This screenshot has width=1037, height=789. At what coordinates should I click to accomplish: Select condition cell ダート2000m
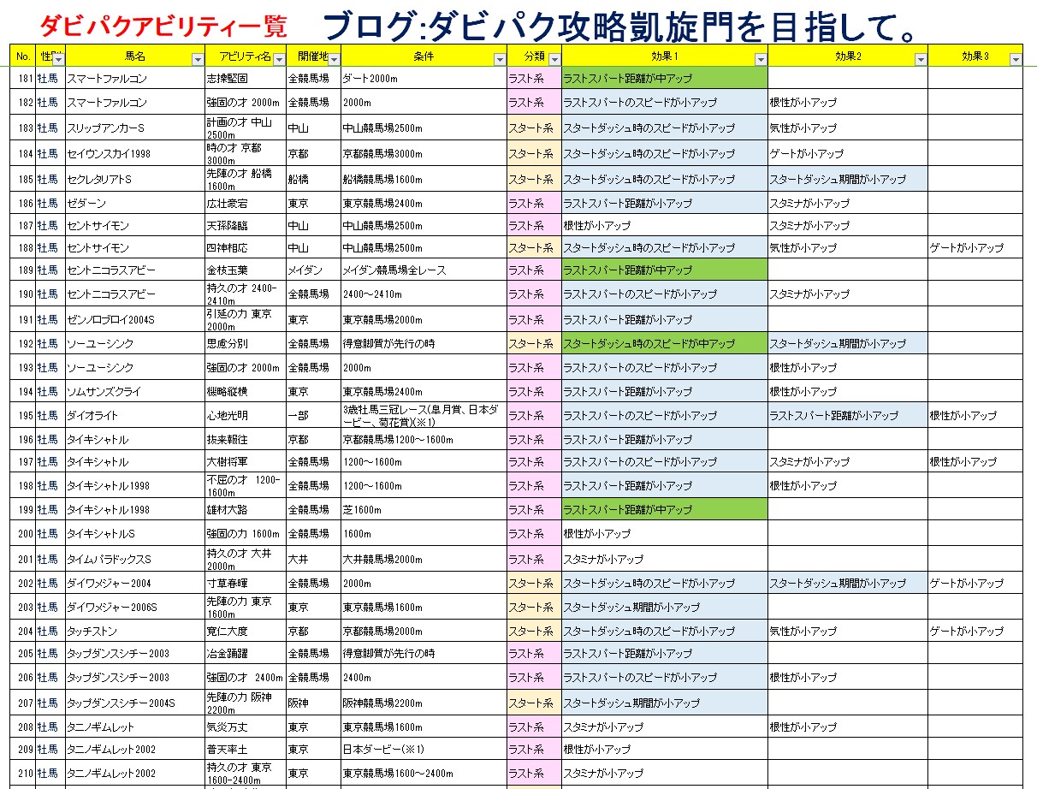pyautogui.click(x=424, y=79)
